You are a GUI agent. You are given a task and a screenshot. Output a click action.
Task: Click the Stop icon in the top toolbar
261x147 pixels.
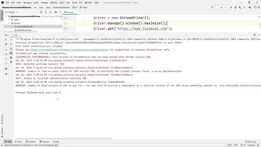[244, 7]
